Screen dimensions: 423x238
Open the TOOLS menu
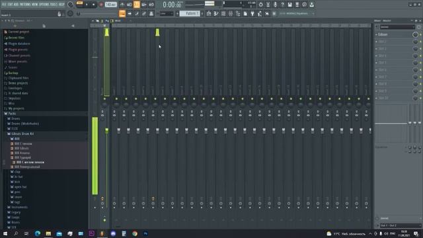[54, 5]
